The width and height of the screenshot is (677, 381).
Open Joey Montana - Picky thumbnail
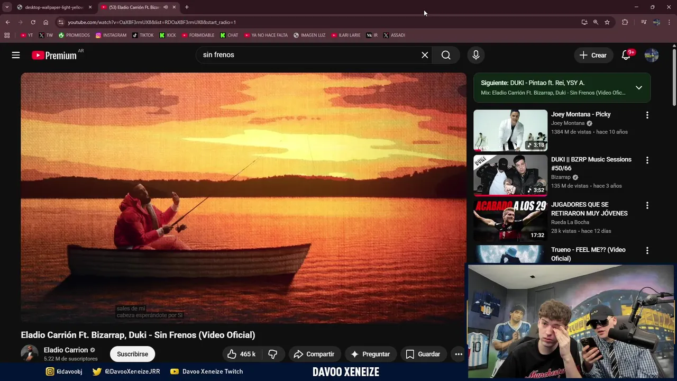pyautogui.click(x=510, y=130)
